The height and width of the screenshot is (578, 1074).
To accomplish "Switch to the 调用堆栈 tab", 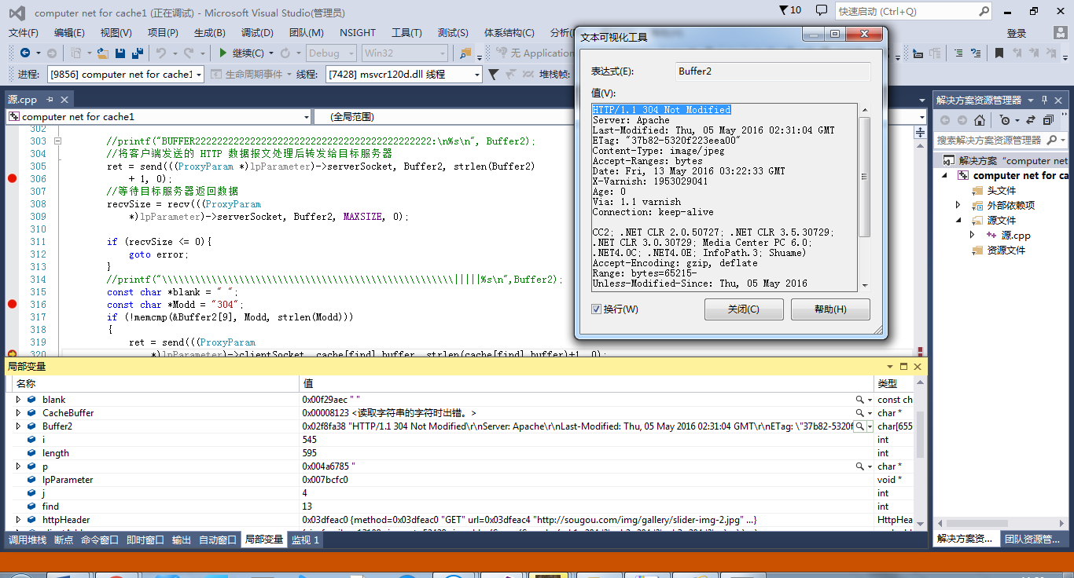I will click(27, 540).
